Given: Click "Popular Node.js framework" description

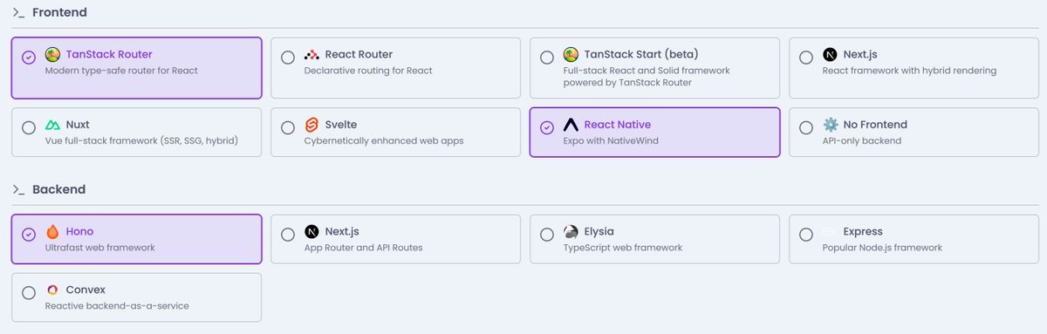Looking at the screenshot, I should tap(882, 248).
